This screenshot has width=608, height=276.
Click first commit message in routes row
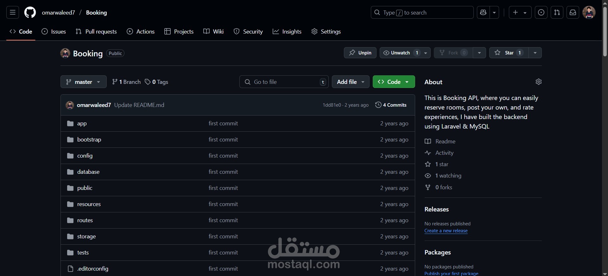click(223, 220)
